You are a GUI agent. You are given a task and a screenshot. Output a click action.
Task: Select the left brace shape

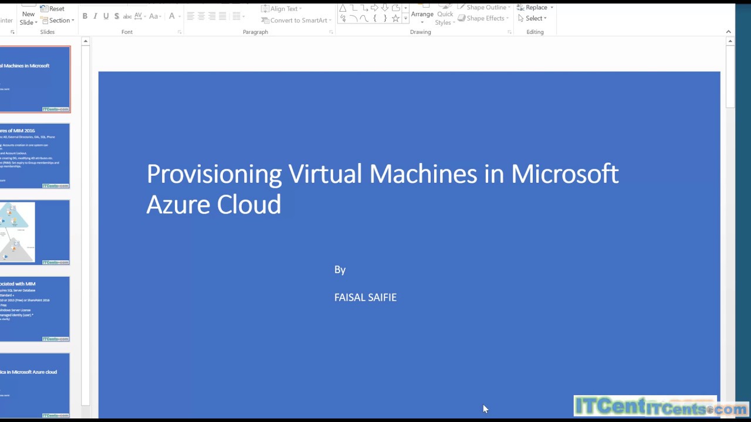374,18
